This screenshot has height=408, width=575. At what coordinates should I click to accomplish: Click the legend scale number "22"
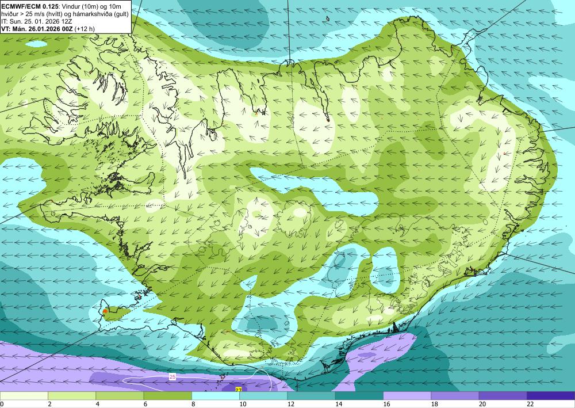pyautogui.click(x=530, y=405)
